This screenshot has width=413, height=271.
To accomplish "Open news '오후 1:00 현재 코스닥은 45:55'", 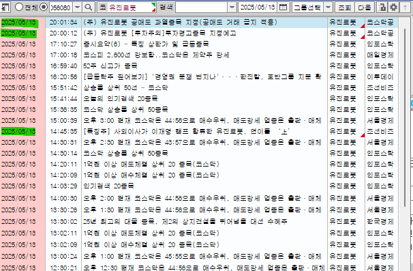I will 202,257.
